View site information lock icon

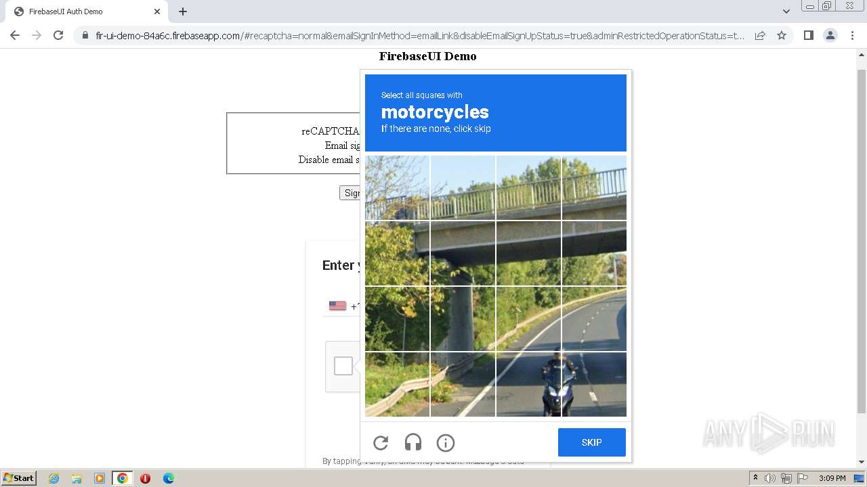[85, 35]
